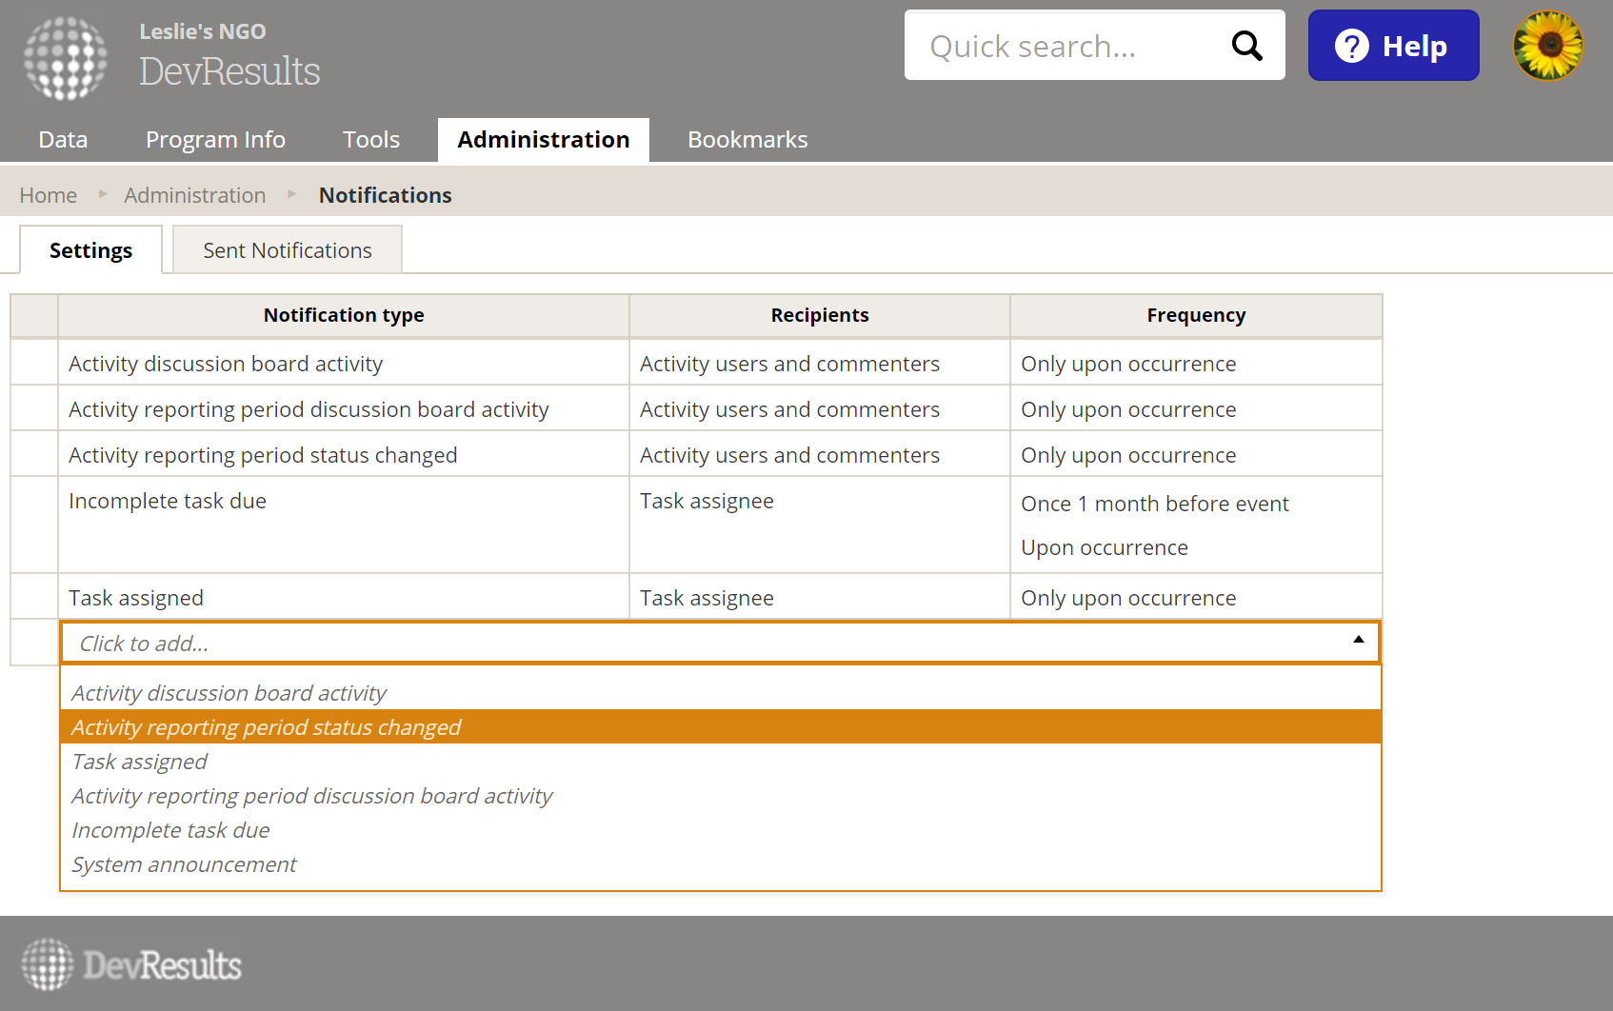Open the Data menu
Image resolution: width=1613 pixels, height=1011 pixels.
click(x=63, y=140)
